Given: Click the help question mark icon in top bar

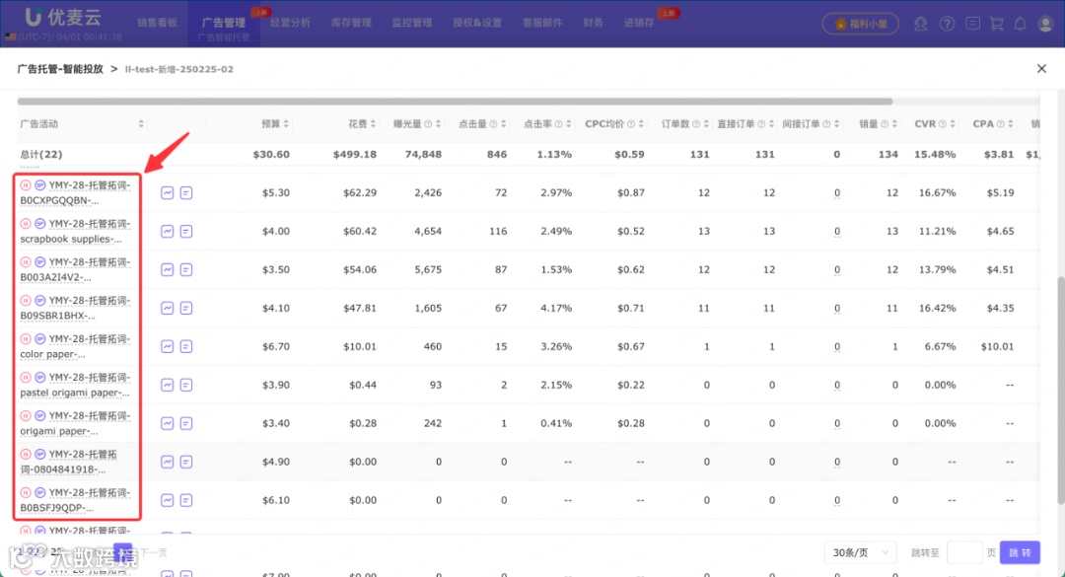Looking at the screenshot, I should pyautogui.click(x=948, y=24).
